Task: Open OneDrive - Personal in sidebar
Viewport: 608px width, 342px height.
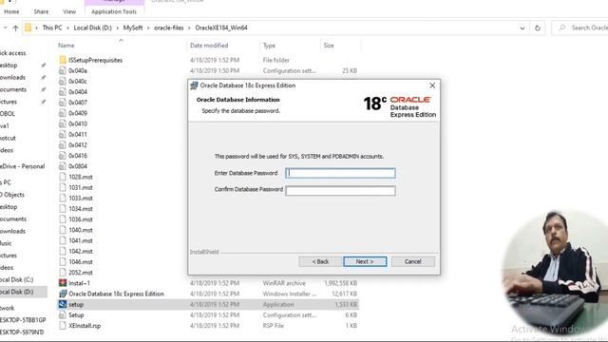Action: coord(22,166)
